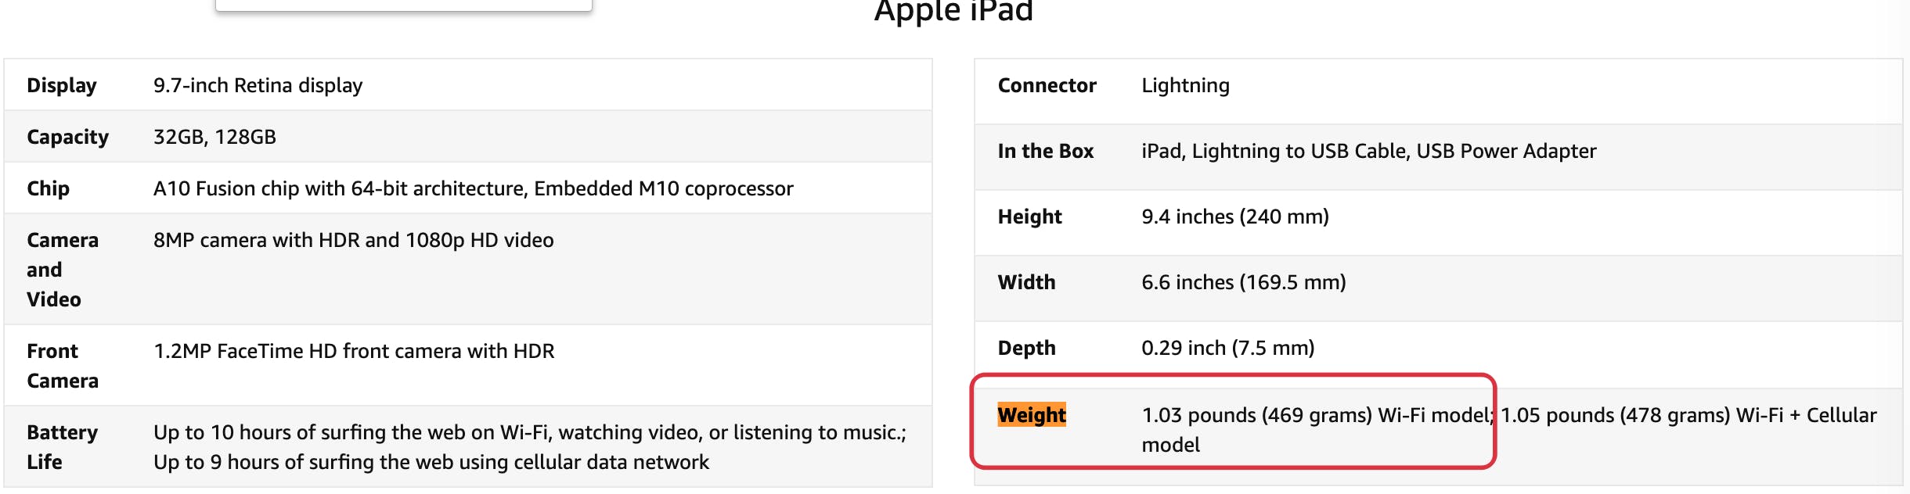
Task: Click the Apple iPad heading
Action: coord(953,11)
